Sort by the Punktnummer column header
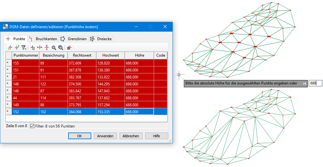The image size is (323, 167). click(25, 55)
